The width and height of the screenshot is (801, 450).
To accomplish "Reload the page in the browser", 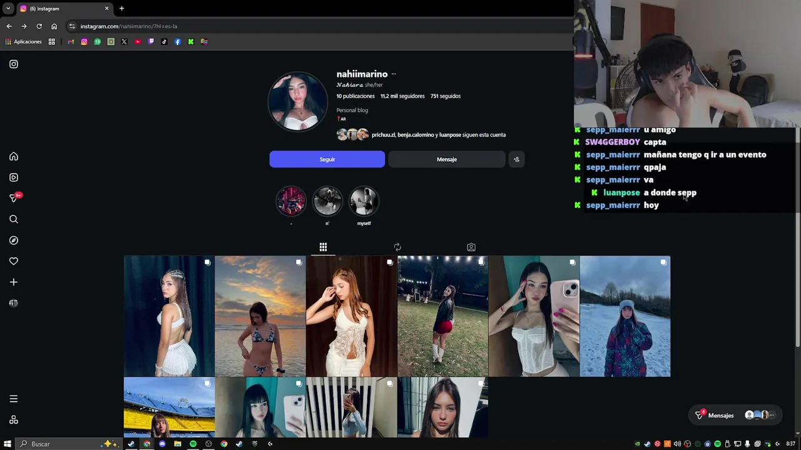I will (x=39, y=26).
